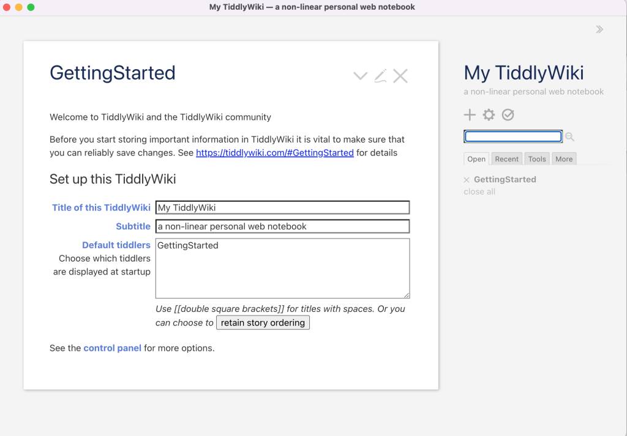The height and width of the screenshot is (436, 627).
Task: Click inside the Default tiddlers text area
Action: 283,268
